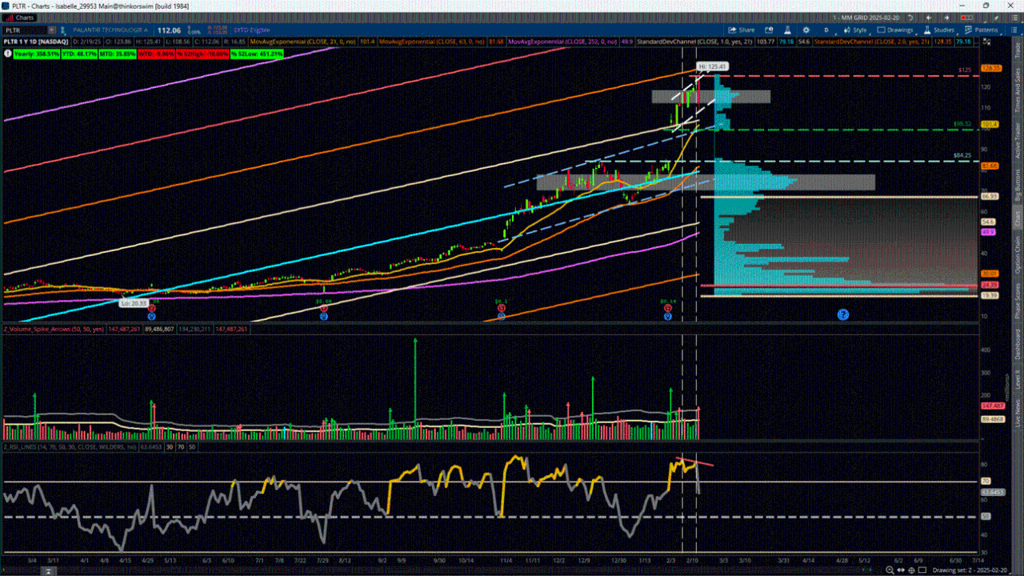Click the Charts tab button at top left
This screenshot has height=576, width=1024.
21,18
